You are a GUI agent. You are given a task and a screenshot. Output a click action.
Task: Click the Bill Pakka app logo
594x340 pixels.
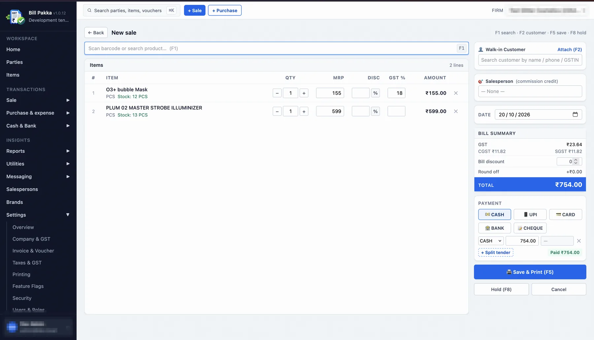coord(16,16)
